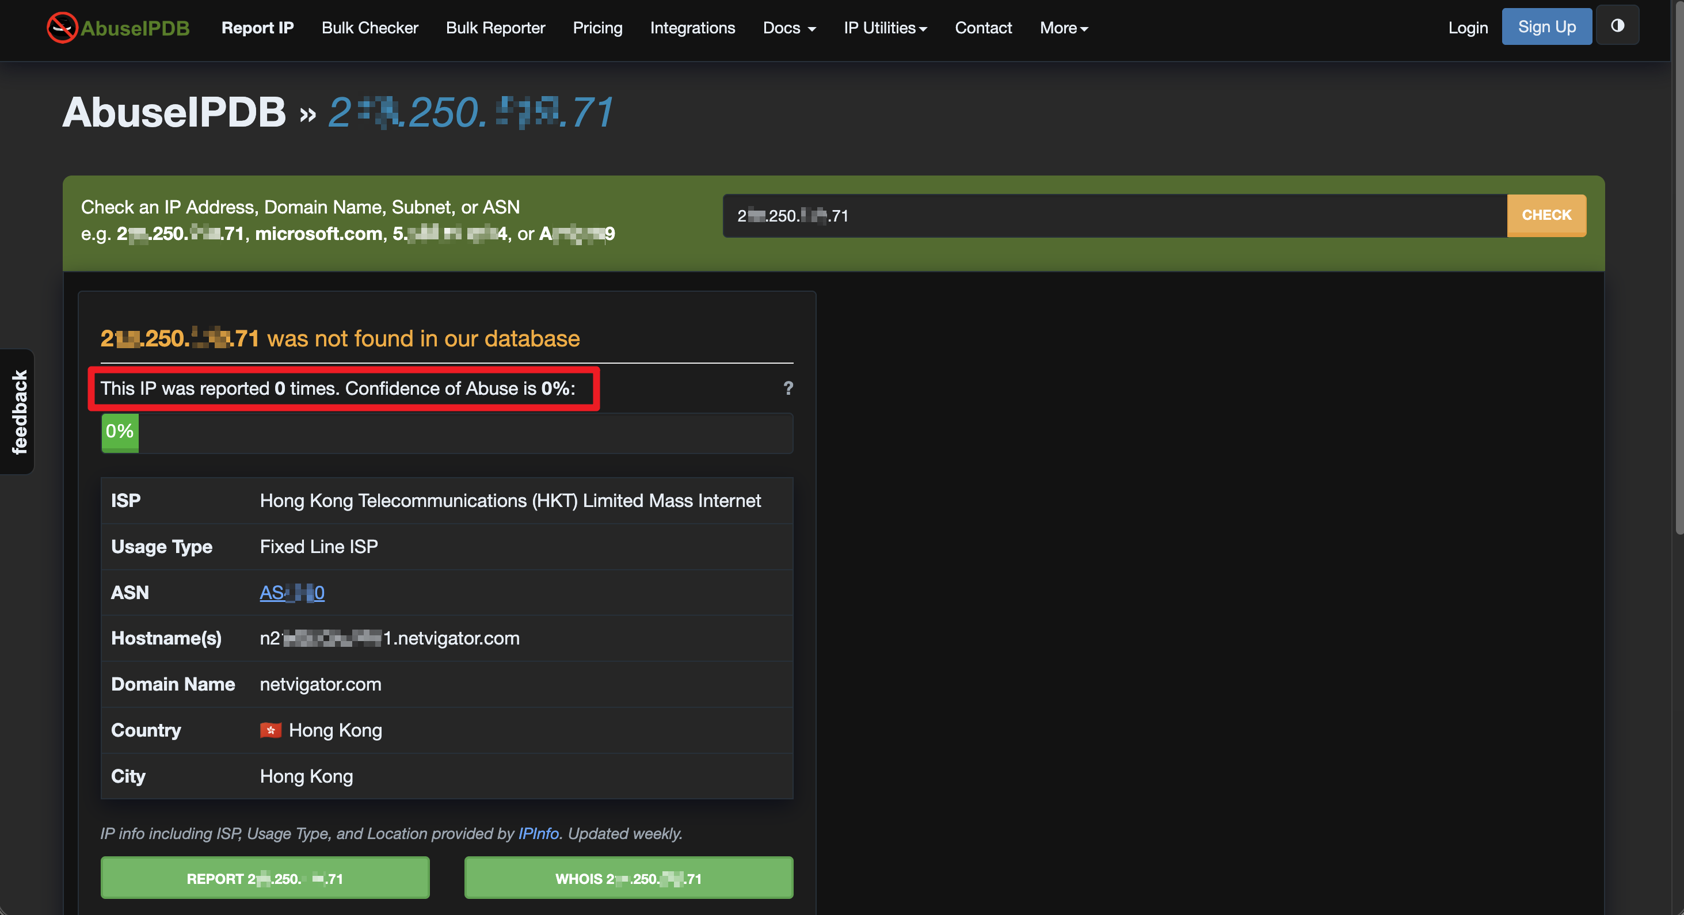Image resolution: width=1684 pixels, height=915 pixels.
Task: Navigate to Bulk Reporter
Action: 496,28
